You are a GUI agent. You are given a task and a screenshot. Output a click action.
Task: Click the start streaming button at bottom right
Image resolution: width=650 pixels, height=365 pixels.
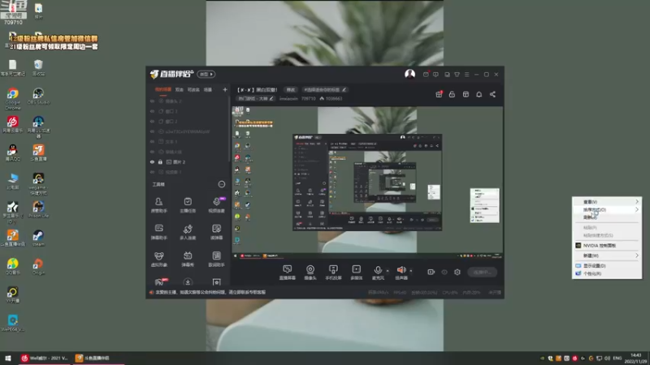point(482,272)
